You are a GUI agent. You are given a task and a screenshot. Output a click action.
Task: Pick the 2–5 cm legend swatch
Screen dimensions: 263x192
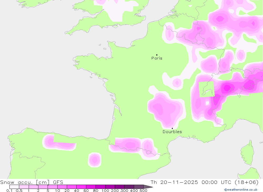[x=43, y=187]
